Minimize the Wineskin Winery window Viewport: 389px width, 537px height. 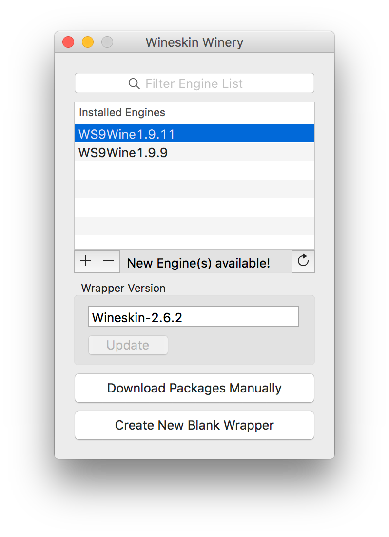pyautogui.click(x=88, y=42)
